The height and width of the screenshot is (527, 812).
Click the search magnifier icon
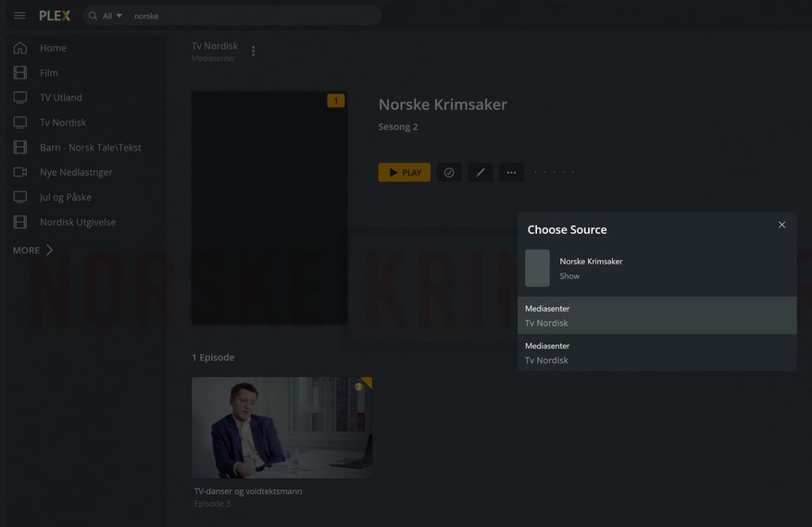pos(93,16)
